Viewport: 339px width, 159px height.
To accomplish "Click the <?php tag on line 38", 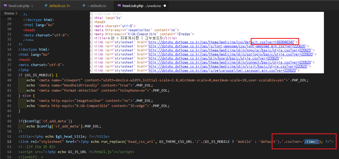I will [x=23, y=70].
